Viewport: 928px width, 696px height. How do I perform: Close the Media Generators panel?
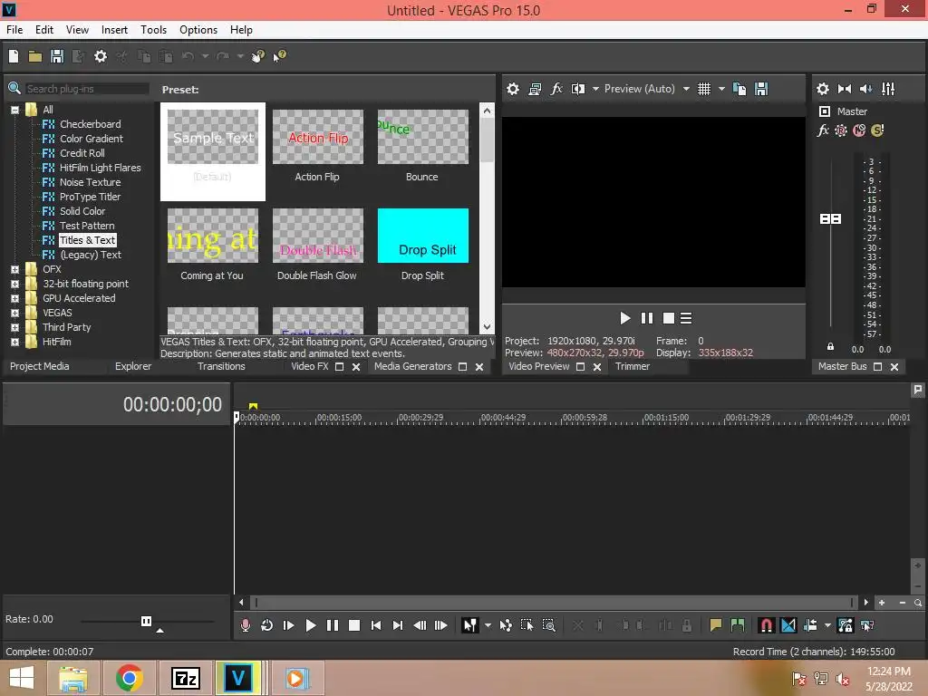pos(479,367)
